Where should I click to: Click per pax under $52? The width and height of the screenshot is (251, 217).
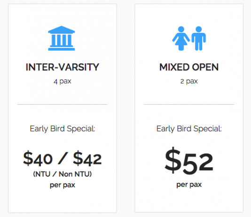tap(189, 185)
